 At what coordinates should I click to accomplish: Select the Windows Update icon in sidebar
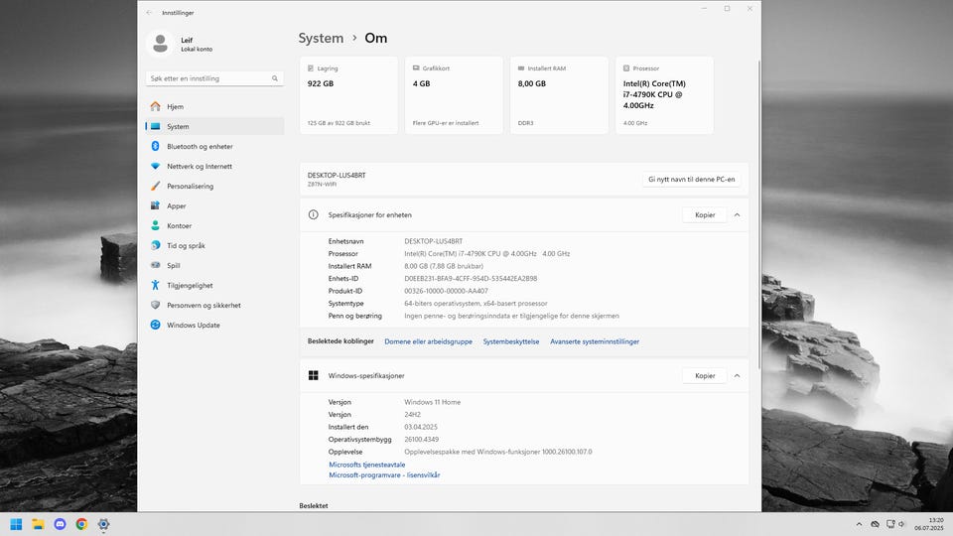[155, 325]
